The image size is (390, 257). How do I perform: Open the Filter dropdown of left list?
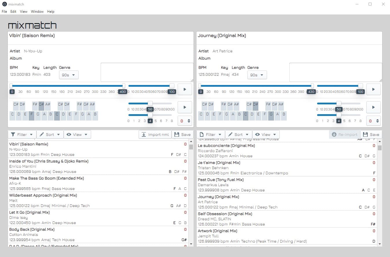click(x=22, y=134)
